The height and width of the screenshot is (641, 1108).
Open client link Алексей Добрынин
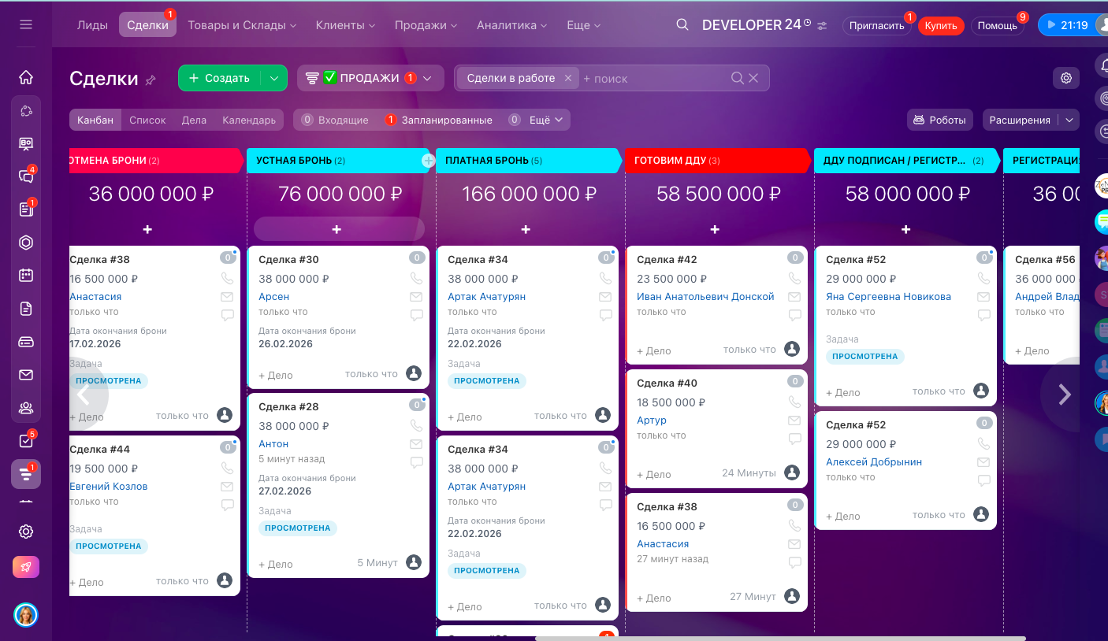click(874, 462)
